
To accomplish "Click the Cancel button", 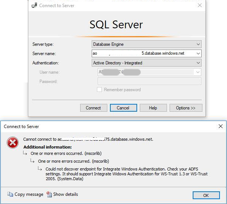I will [x=123, y=108].
